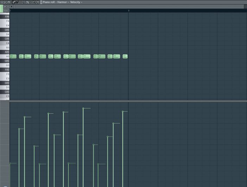Select the last A3 note before bar 2
The height and width of the screenshot is (187, 247).
pos(125,56)
